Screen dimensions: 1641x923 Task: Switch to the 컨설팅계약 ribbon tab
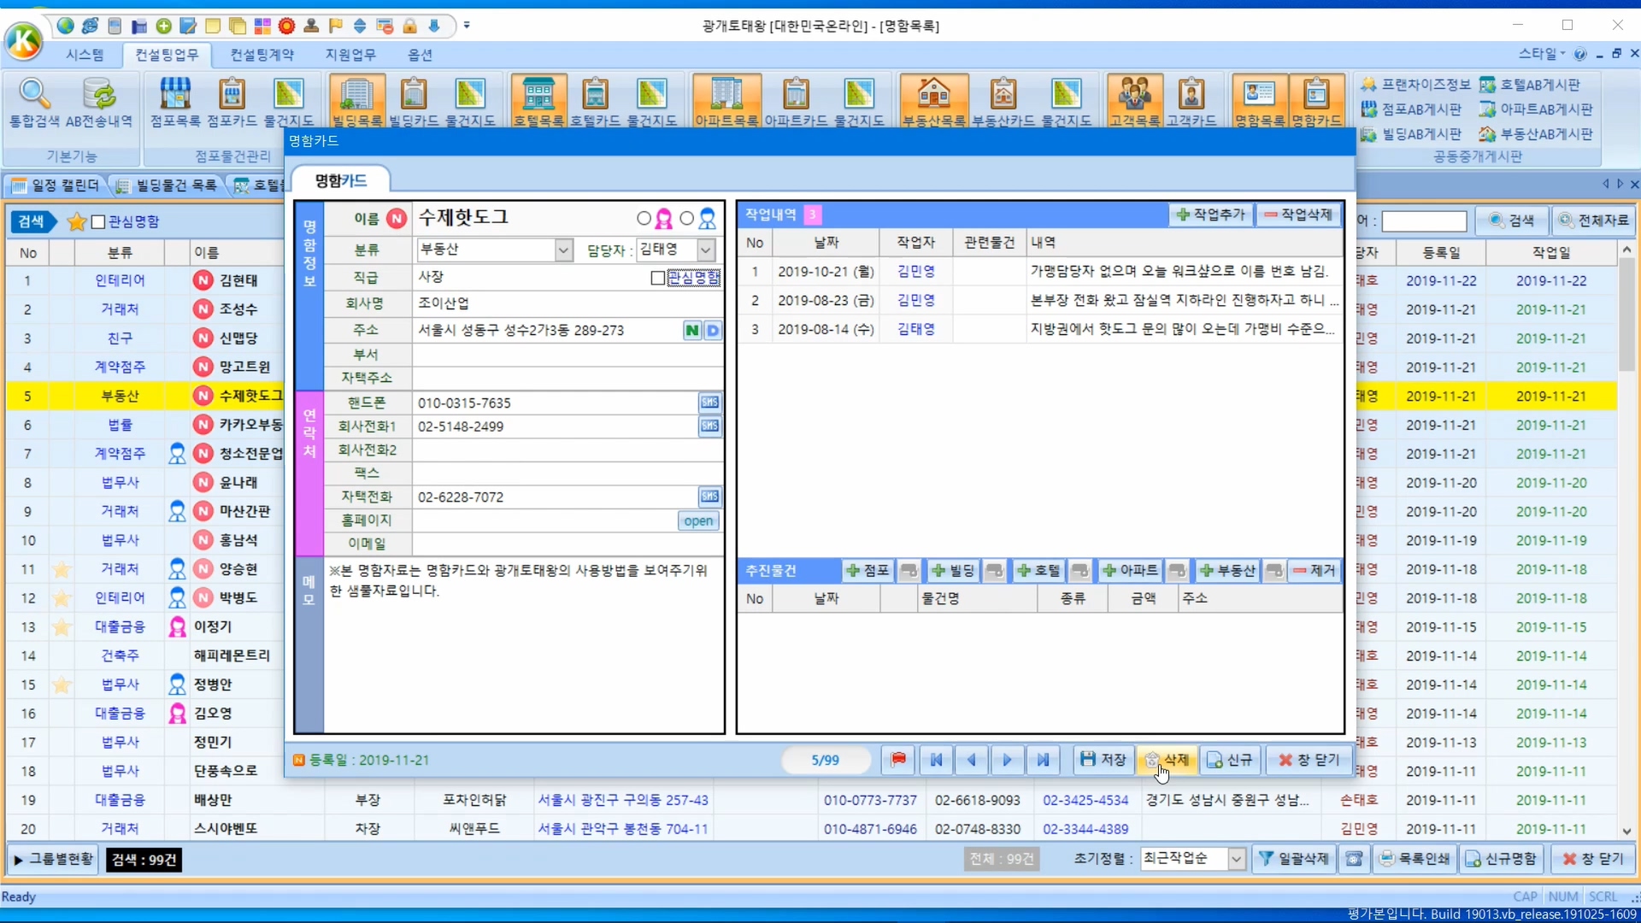(262, 55)
